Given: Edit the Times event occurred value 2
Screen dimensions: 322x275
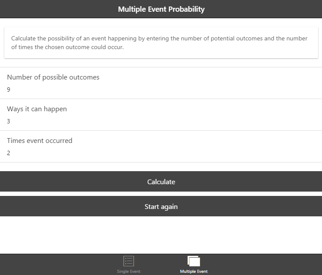Looking at the screenshot, I should (x=9, y=153).
